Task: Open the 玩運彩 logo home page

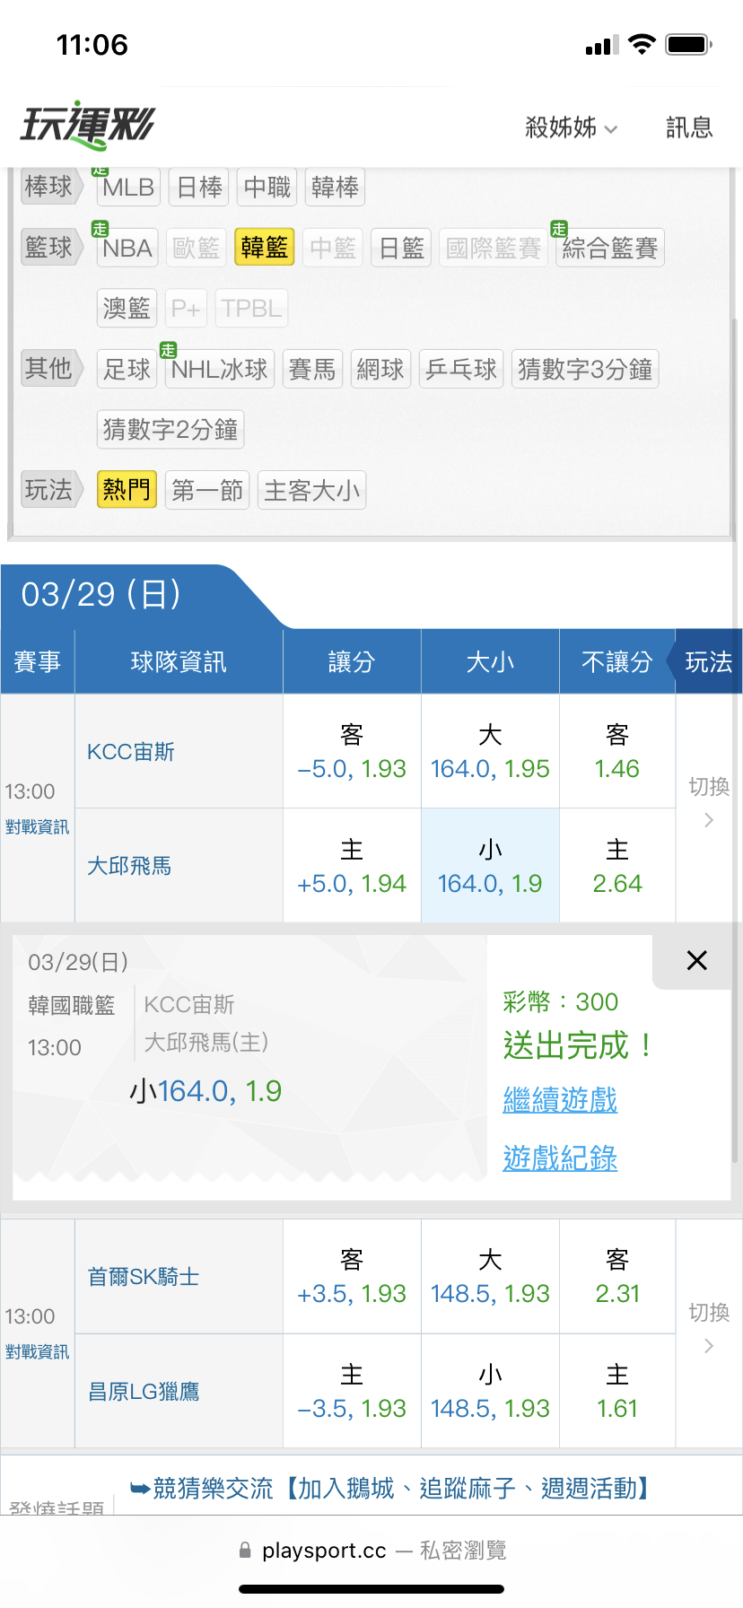Action: (88, 126)
